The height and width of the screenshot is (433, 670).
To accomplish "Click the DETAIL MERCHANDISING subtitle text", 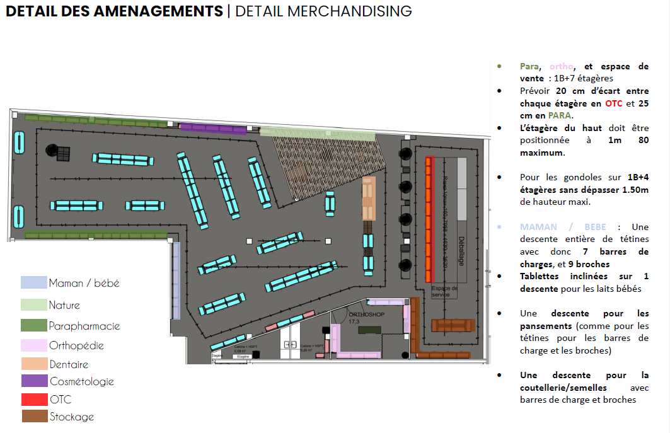I will coord(323,11).
